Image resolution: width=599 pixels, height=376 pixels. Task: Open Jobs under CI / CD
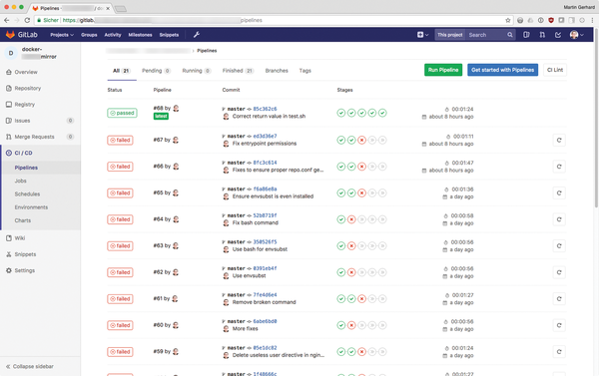[x=21, y=181]
